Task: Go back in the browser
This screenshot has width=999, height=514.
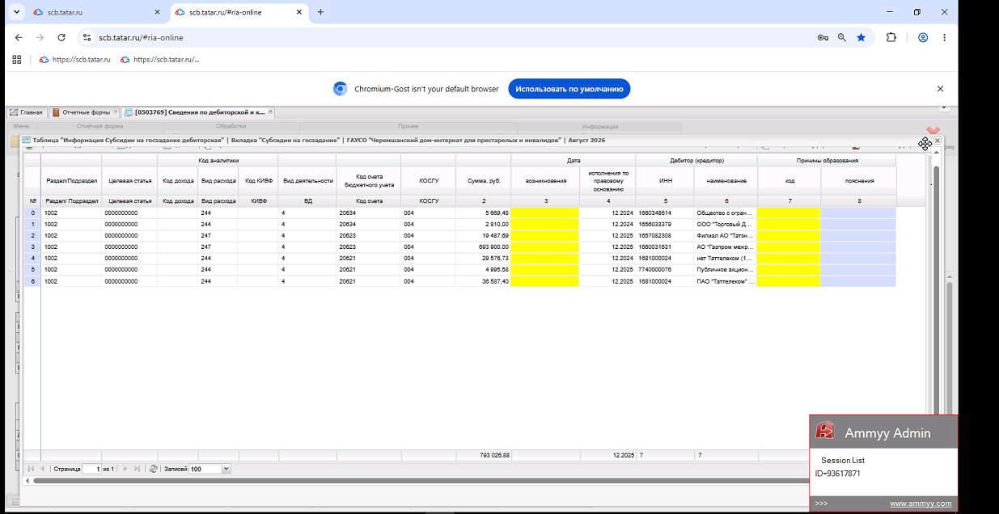Action: click(19, 37)
